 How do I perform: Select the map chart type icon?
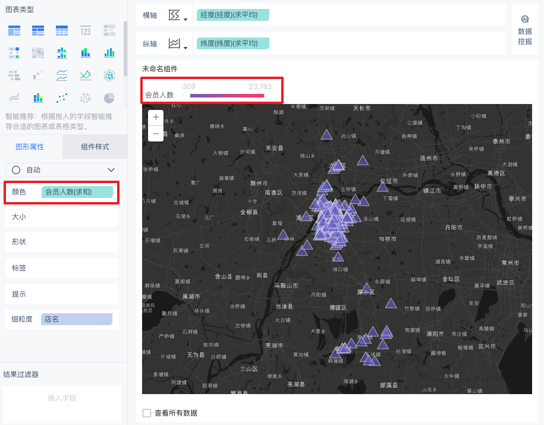[x=37, y=53]
